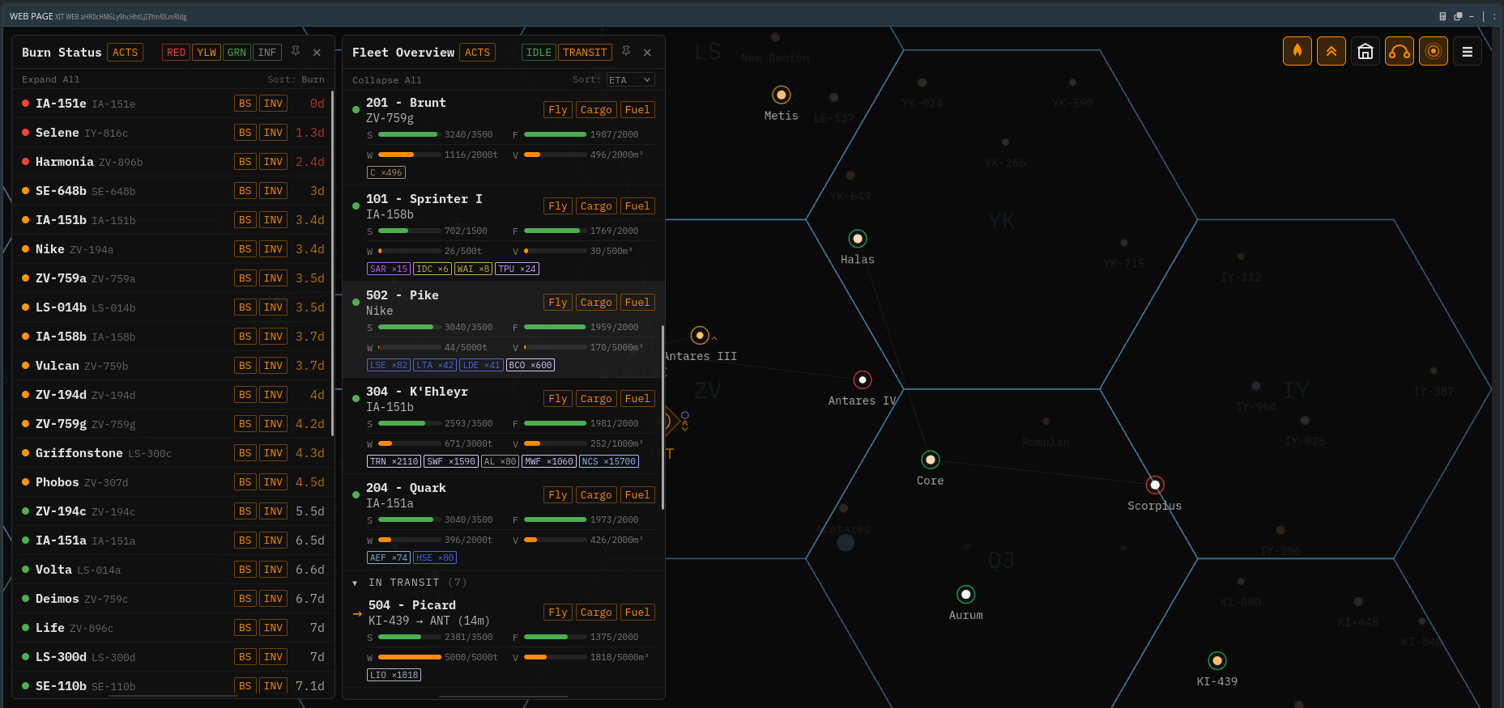Select the Core system marker
1504x708 pixels.
click(x=930, y=460)
